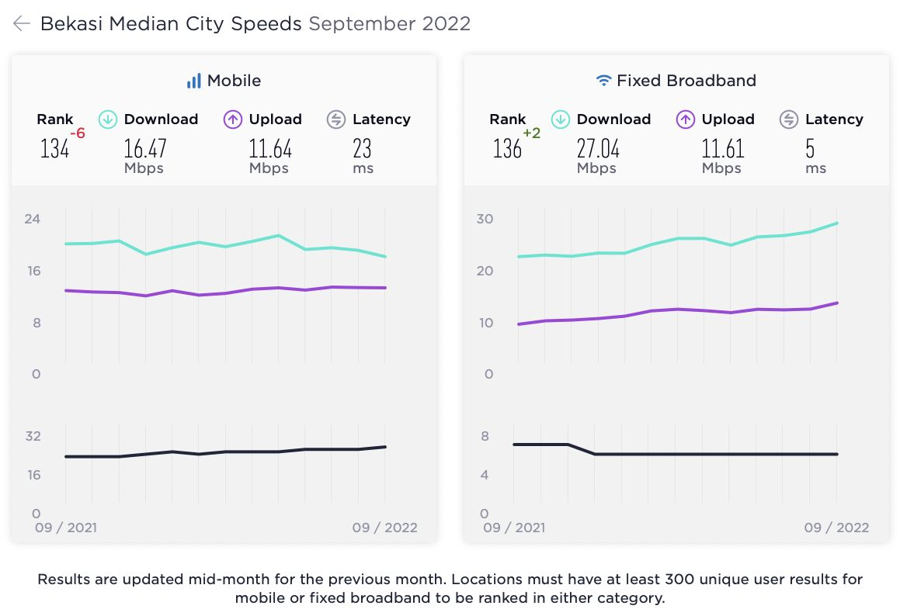Click the Fixed Broadband download icon

tap(561, 119)
